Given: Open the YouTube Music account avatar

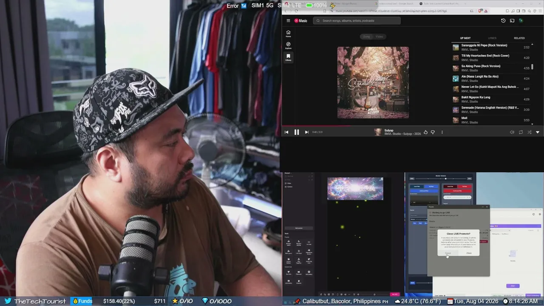Looking at the screenshot, I should 521,20.
